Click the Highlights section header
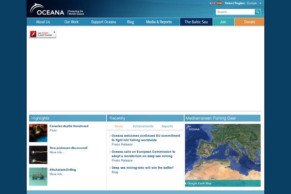291x194 pixels. coord(67,118)
